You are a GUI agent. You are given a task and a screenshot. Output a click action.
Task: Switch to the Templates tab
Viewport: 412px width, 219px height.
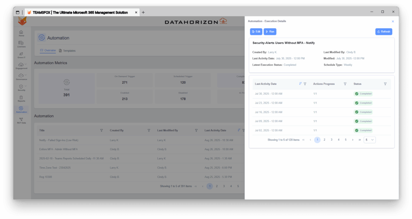point(67,51)
